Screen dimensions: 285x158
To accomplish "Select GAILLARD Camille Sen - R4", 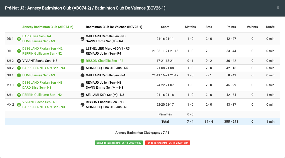I will click(105, 75).
